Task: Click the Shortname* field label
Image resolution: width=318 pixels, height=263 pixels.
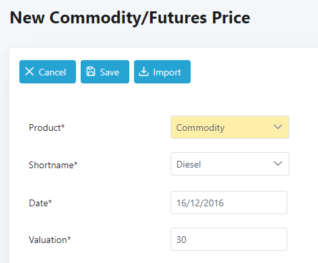Action: pos(53,165)
